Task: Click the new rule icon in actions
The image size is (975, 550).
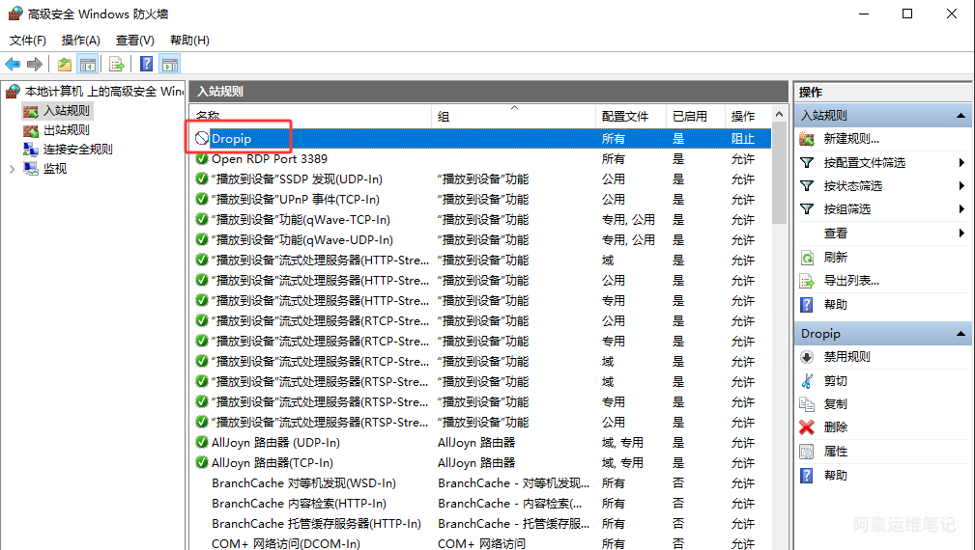Action: [807, 139]
